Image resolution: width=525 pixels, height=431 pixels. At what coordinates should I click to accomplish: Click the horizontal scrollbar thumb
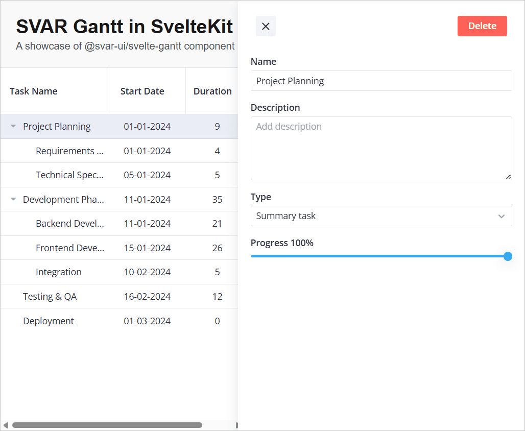(107, 425)
